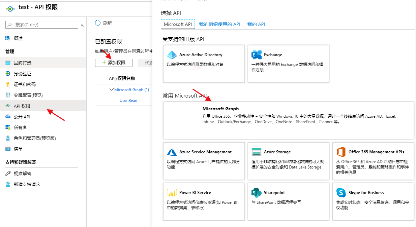
Task: Click the 证书和密码 key icon
Action: [8, 84]
